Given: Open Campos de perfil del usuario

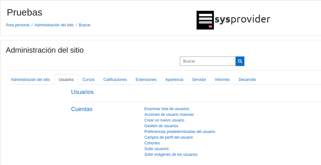Looking at the screenshot, I should point(169,138).
